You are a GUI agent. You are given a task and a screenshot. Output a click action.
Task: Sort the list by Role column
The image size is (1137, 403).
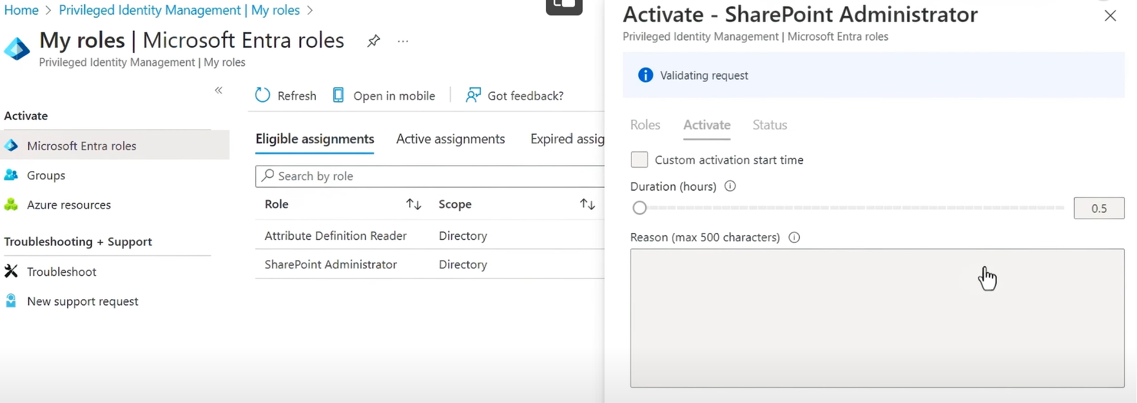(413, 204)
